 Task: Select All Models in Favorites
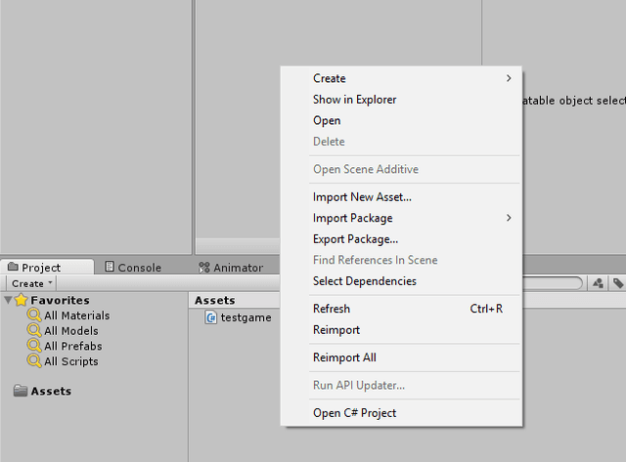pos(70,331)
